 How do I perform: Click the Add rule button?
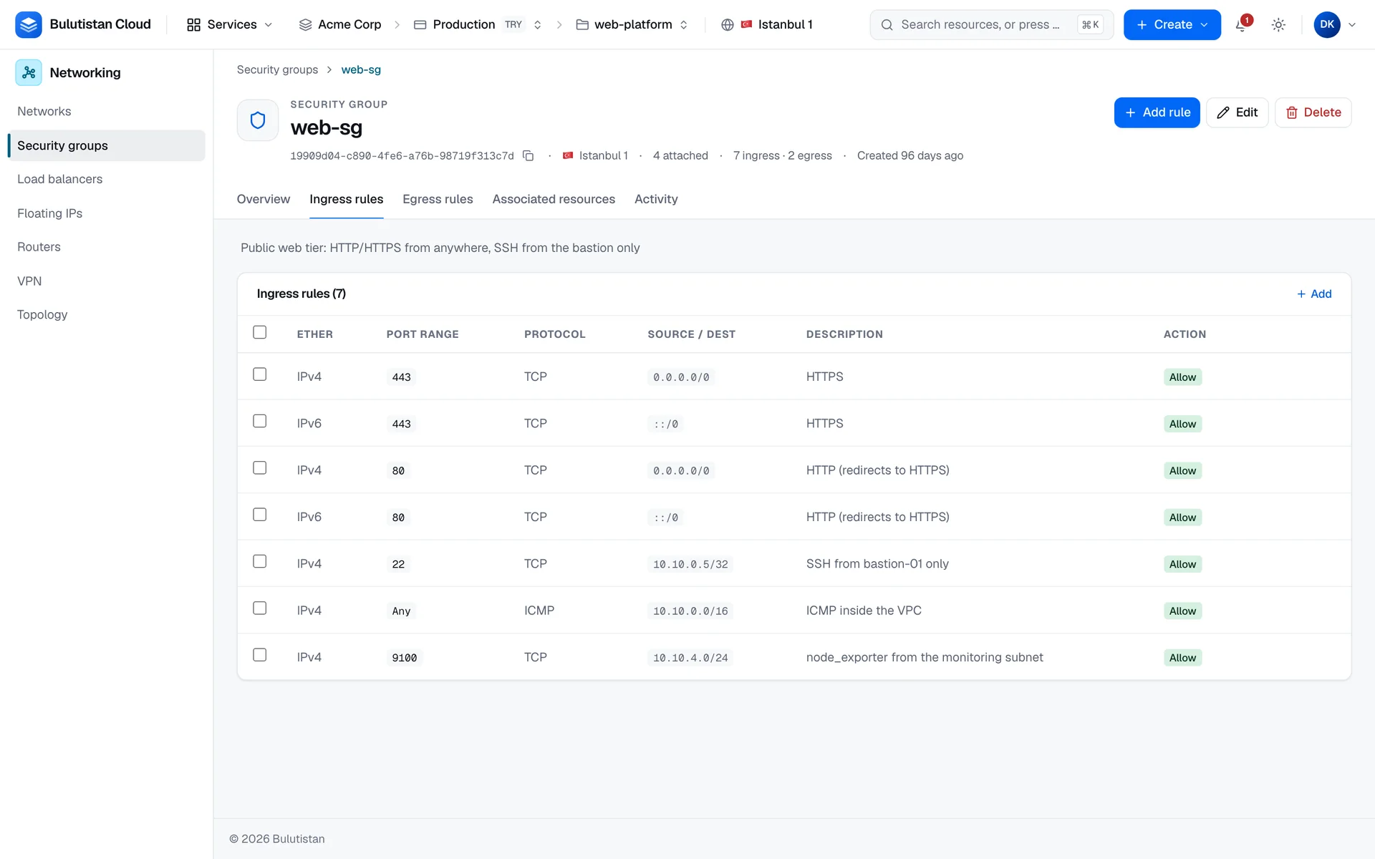(x=1157, y=112)
